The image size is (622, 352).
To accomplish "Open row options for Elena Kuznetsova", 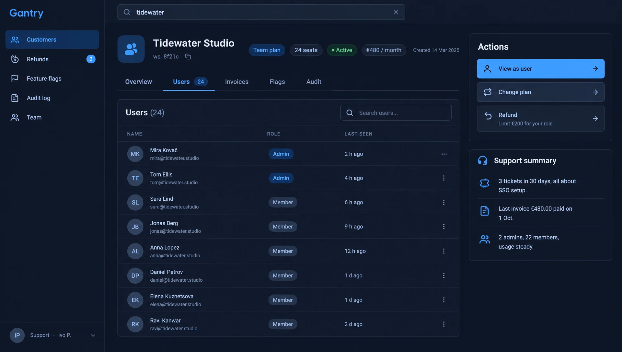I will point(444,300).
